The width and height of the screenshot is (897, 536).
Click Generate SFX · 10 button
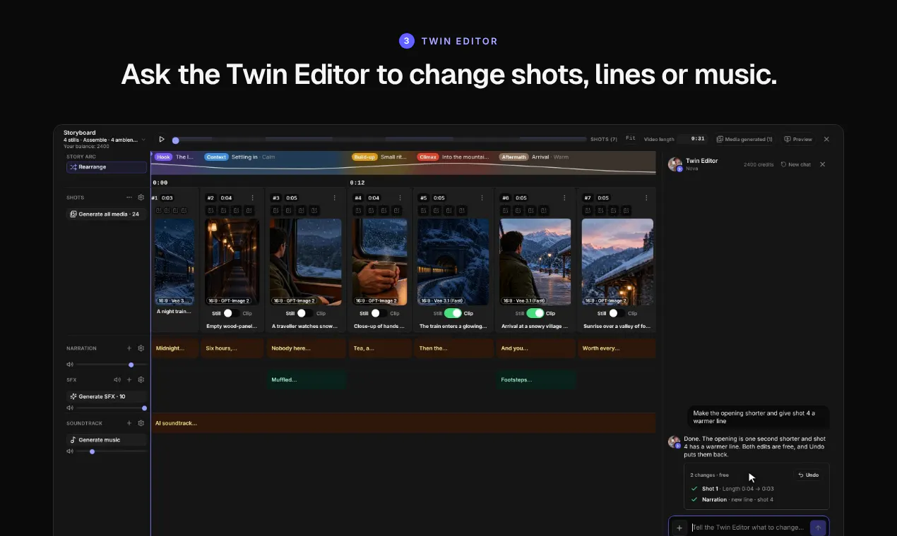(x=107, y=396)
